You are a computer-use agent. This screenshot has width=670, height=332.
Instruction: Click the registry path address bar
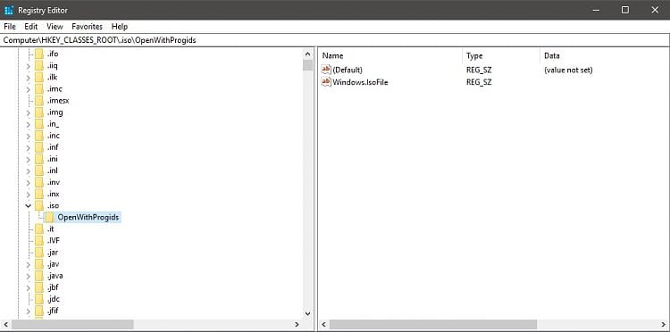coord(335,40)
